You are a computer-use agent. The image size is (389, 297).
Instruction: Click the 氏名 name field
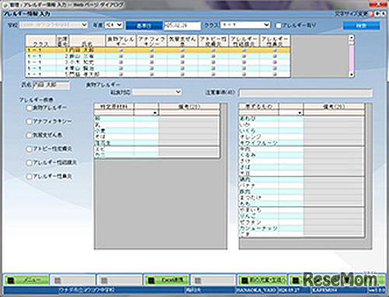(x=51, y=86)
